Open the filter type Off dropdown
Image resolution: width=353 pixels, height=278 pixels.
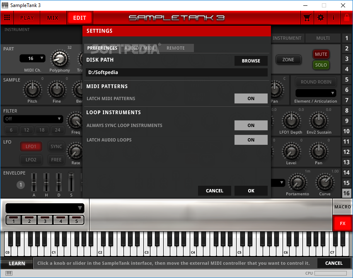click(33, 119)
